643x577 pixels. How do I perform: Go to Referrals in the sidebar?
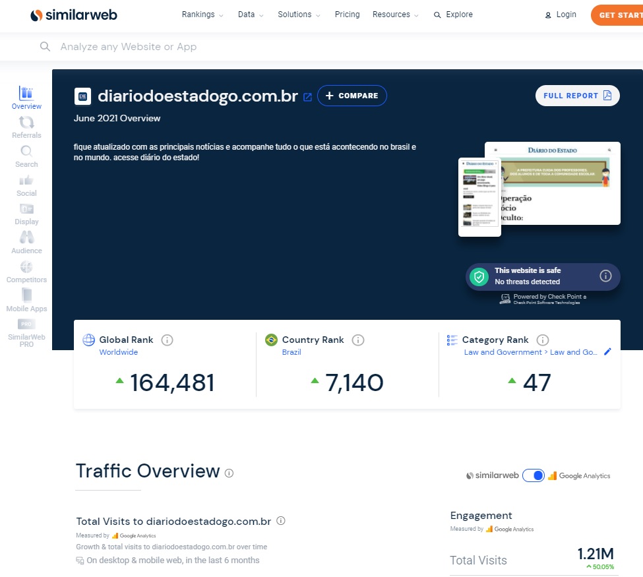click(x=26, y=127)
